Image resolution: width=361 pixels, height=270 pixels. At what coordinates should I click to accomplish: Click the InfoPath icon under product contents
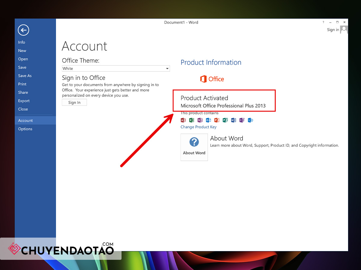[x=242, y=120]
